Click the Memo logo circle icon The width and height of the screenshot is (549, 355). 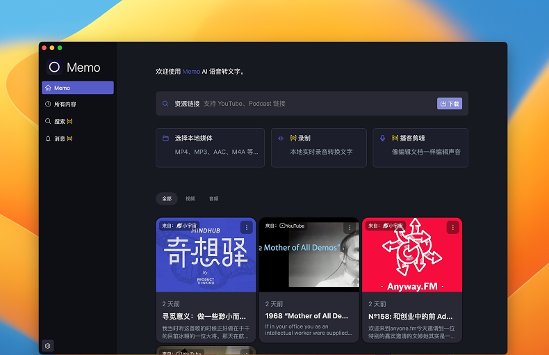[54, 67]
